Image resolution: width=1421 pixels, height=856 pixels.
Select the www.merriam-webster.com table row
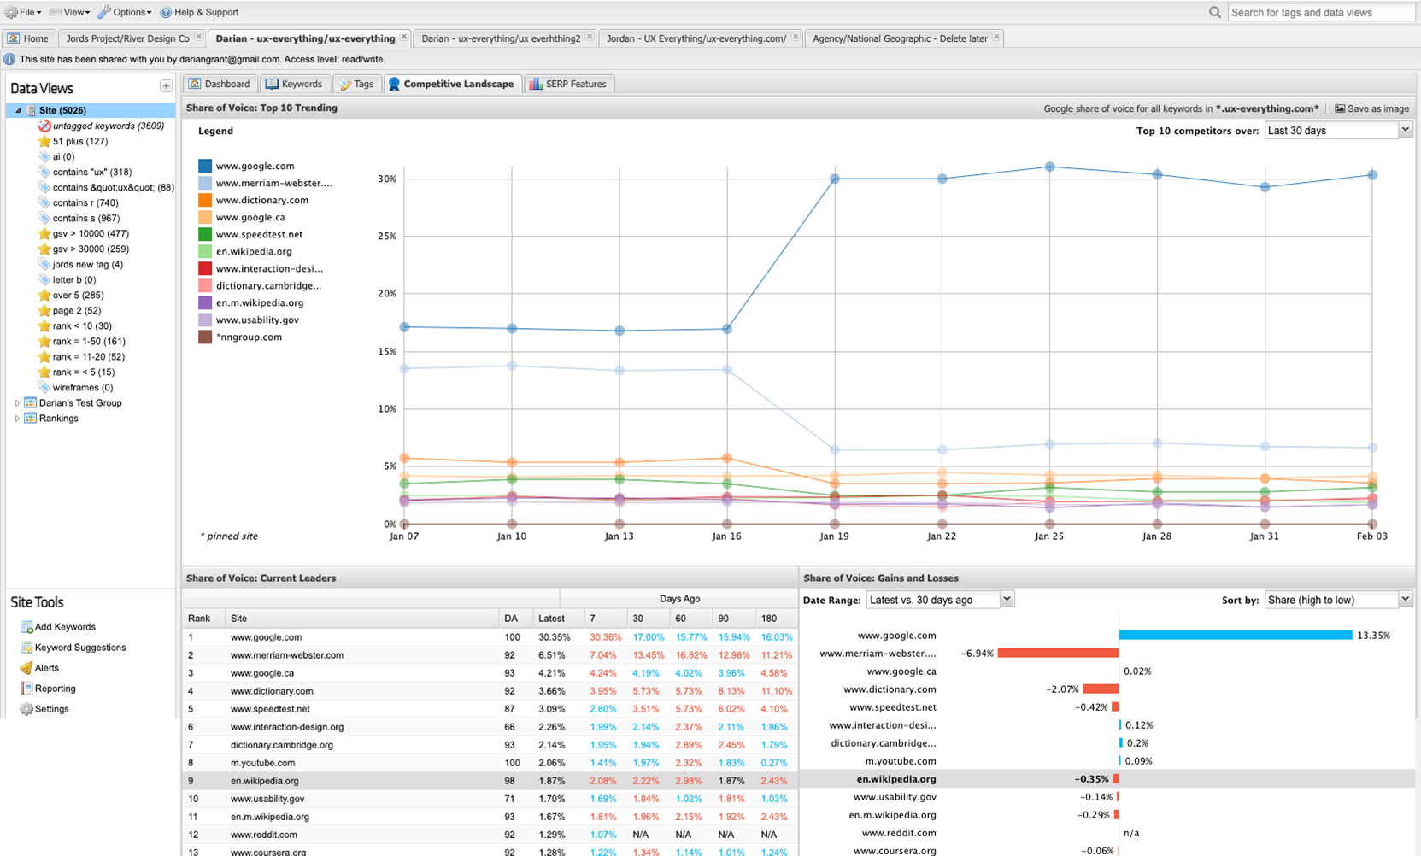[490, 655]
